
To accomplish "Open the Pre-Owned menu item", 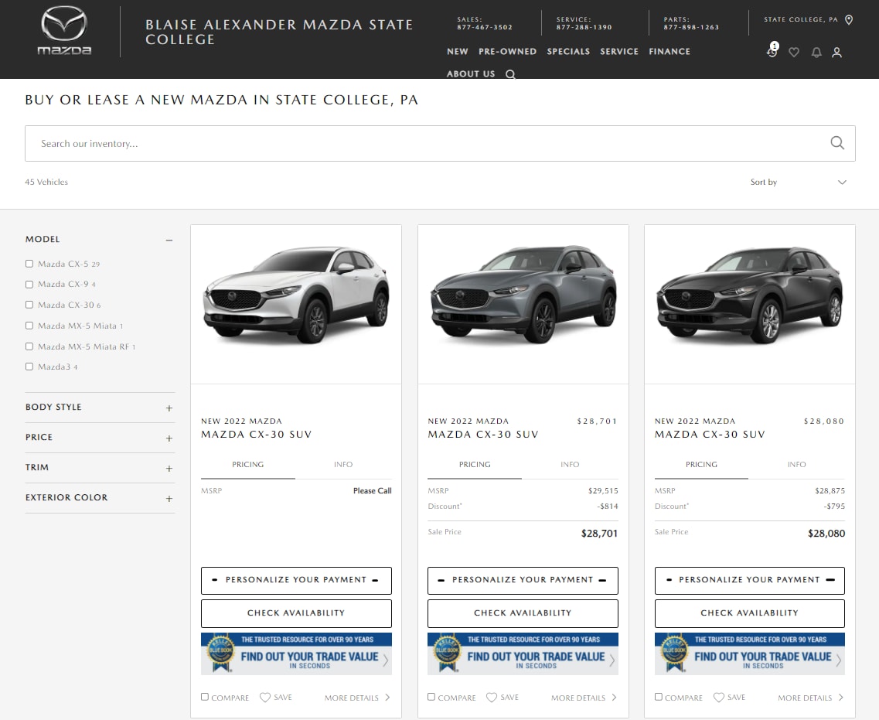I will click(507, 52).
